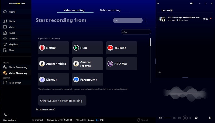This screenshot has width=215, height=123.
Task: Choose the Amazon Video tile
Action: click(x=53, y=64)
